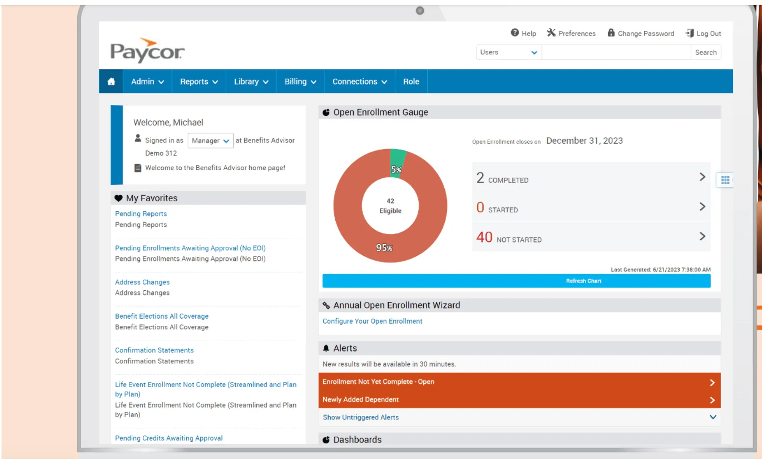Open Pending Enrollments Awaiting Approval (No EOI) link
Viewport: 762px width, 459px height.
(x=190, y=248)
